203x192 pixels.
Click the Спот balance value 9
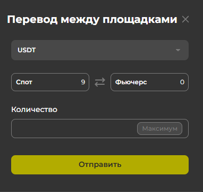click(x=83, y=82)
